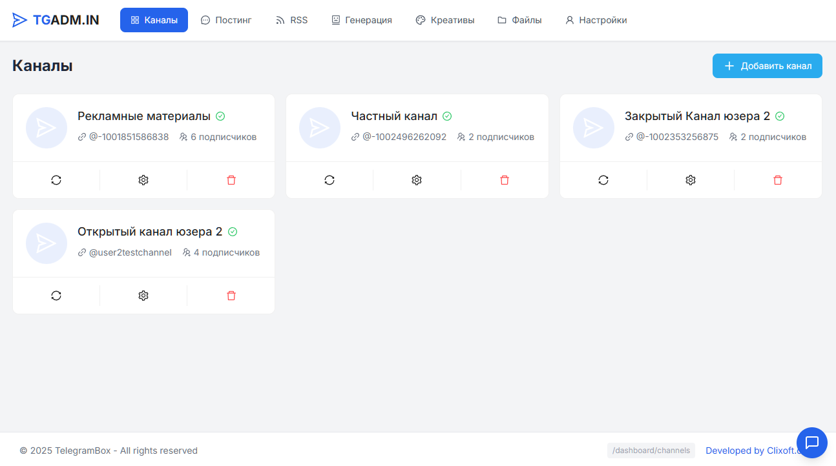Select the Частный канал avatar thumbnail
This screenshot has width=836, height=466.
[x=320, y=128]
